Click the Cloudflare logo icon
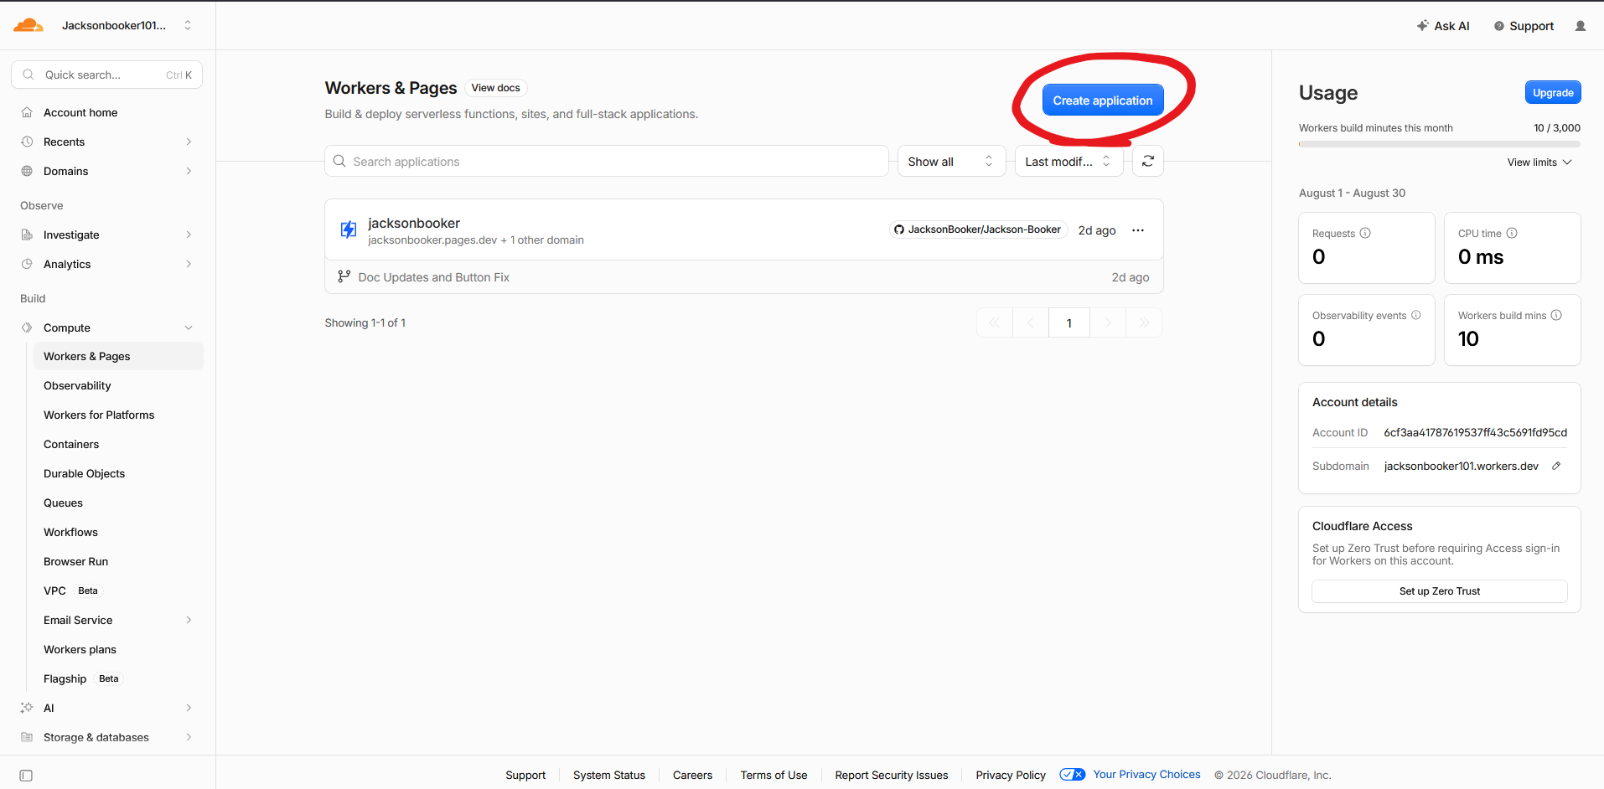This screenshot has height=789, width=1604. point(28,25)
